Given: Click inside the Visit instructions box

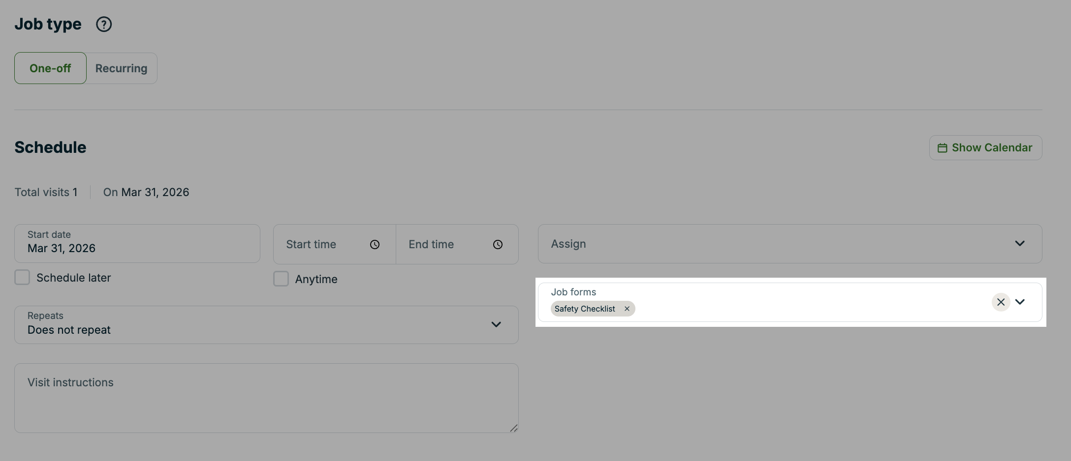Looking at the screenshot, I should coord(266,398).
